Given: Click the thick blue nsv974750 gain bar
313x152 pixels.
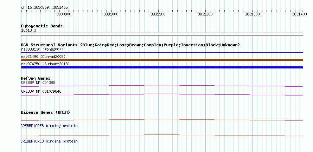Looking at the screenshot, I should point(162,67).
